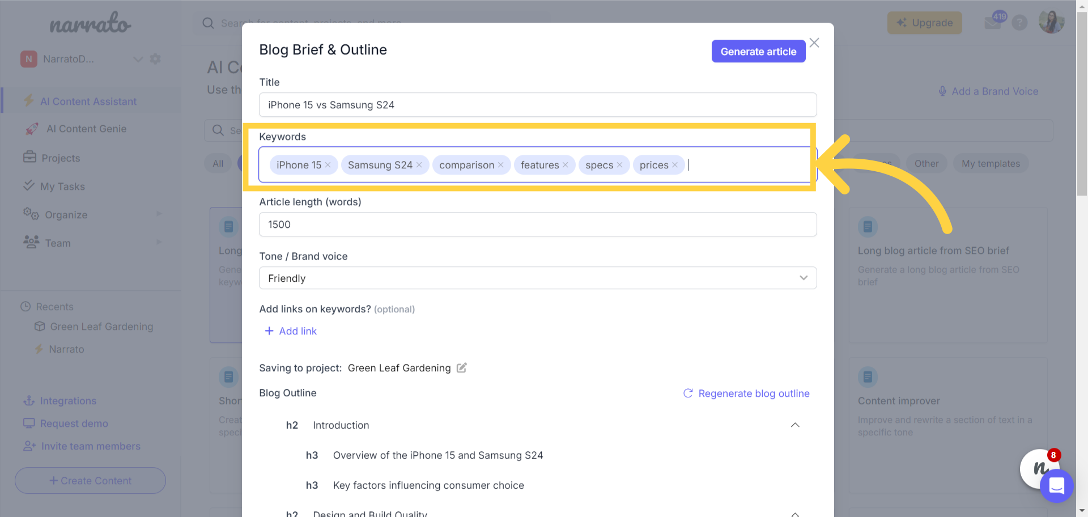Open the Integrations page
This screenshot has width=1088, height=517.
point(68,401)
